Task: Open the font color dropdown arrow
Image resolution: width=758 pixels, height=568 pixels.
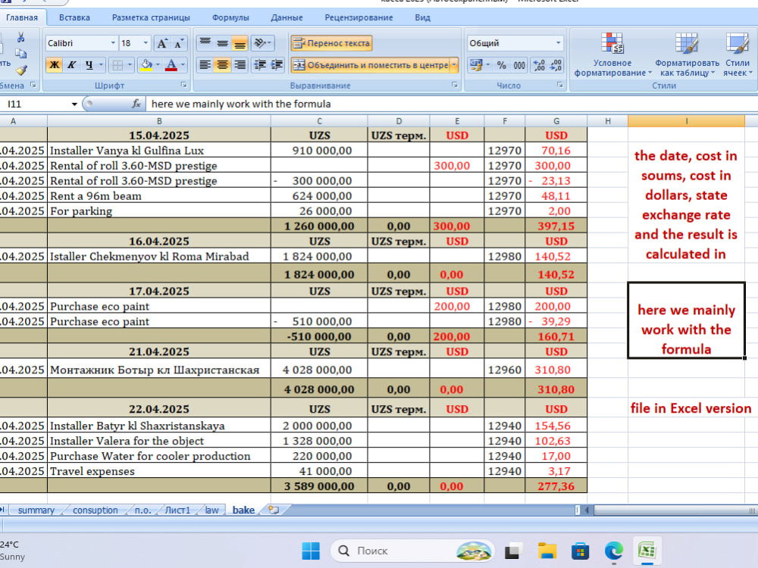Action: point(183,64)
